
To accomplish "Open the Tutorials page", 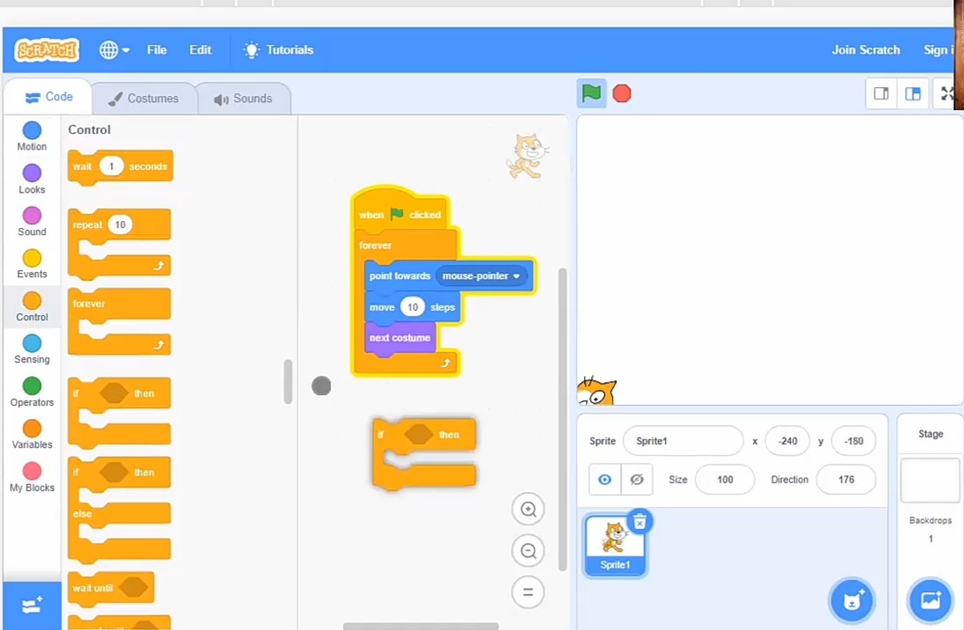I will pos(279,50).
